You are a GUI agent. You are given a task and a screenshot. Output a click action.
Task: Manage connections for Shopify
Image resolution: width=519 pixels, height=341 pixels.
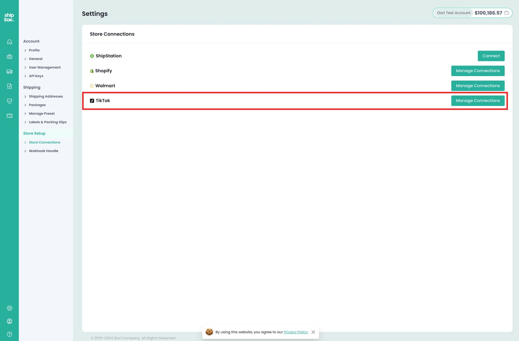tap(478, 71)
